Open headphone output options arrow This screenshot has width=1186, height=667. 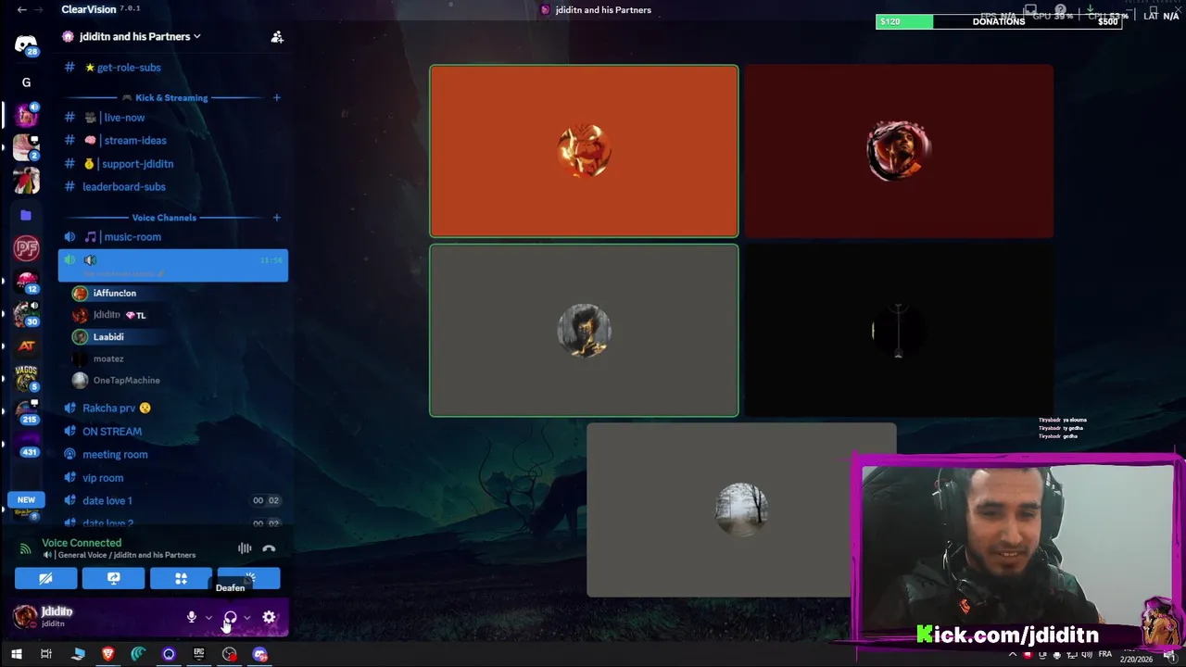tap(246, 617)
